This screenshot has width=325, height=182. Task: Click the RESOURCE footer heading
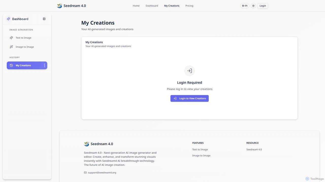(252, 143)
